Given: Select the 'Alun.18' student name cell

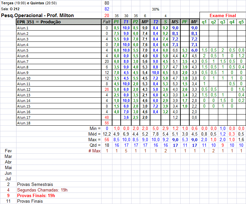Looking at the screenshot, I should click(x=24, y=123).
